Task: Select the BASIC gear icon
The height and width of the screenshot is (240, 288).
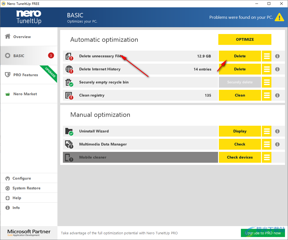Action: coord(8,56)
